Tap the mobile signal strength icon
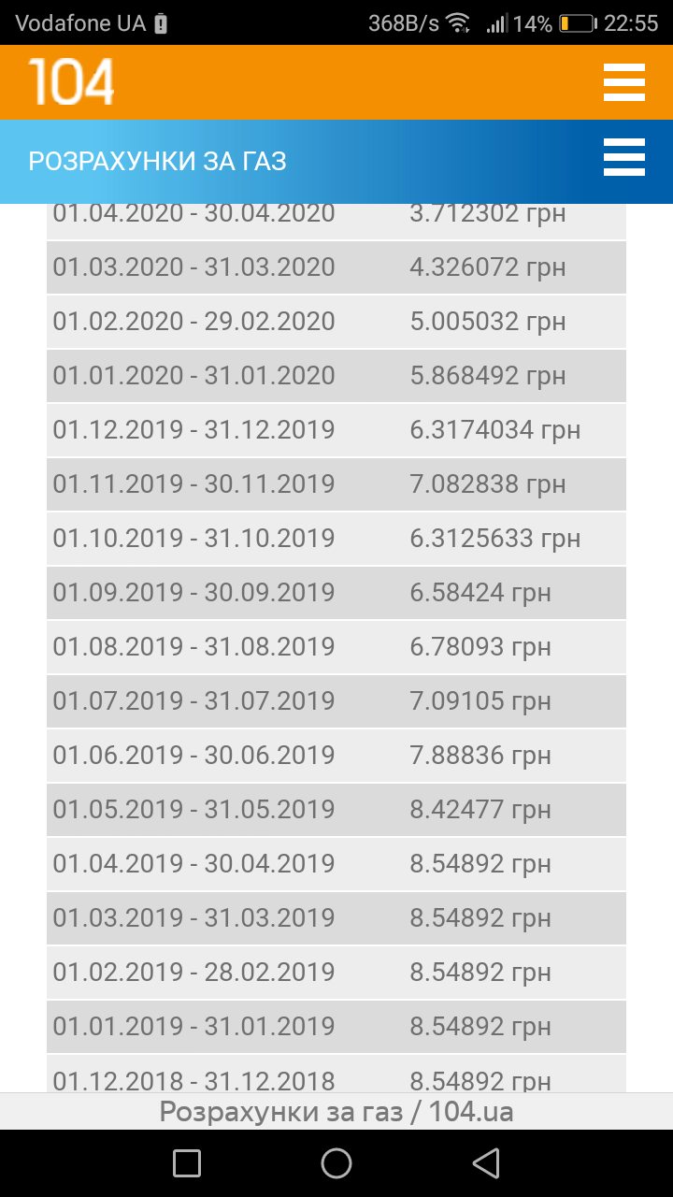Screen dimensions: 673x1197 click(496, 23)
